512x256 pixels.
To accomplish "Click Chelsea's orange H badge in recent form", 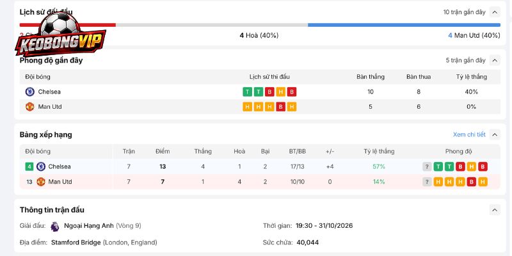I will [280, 92].
